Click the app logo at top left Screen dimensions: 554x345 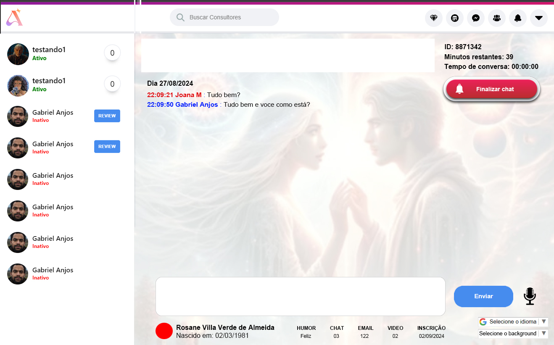[14, 18]
